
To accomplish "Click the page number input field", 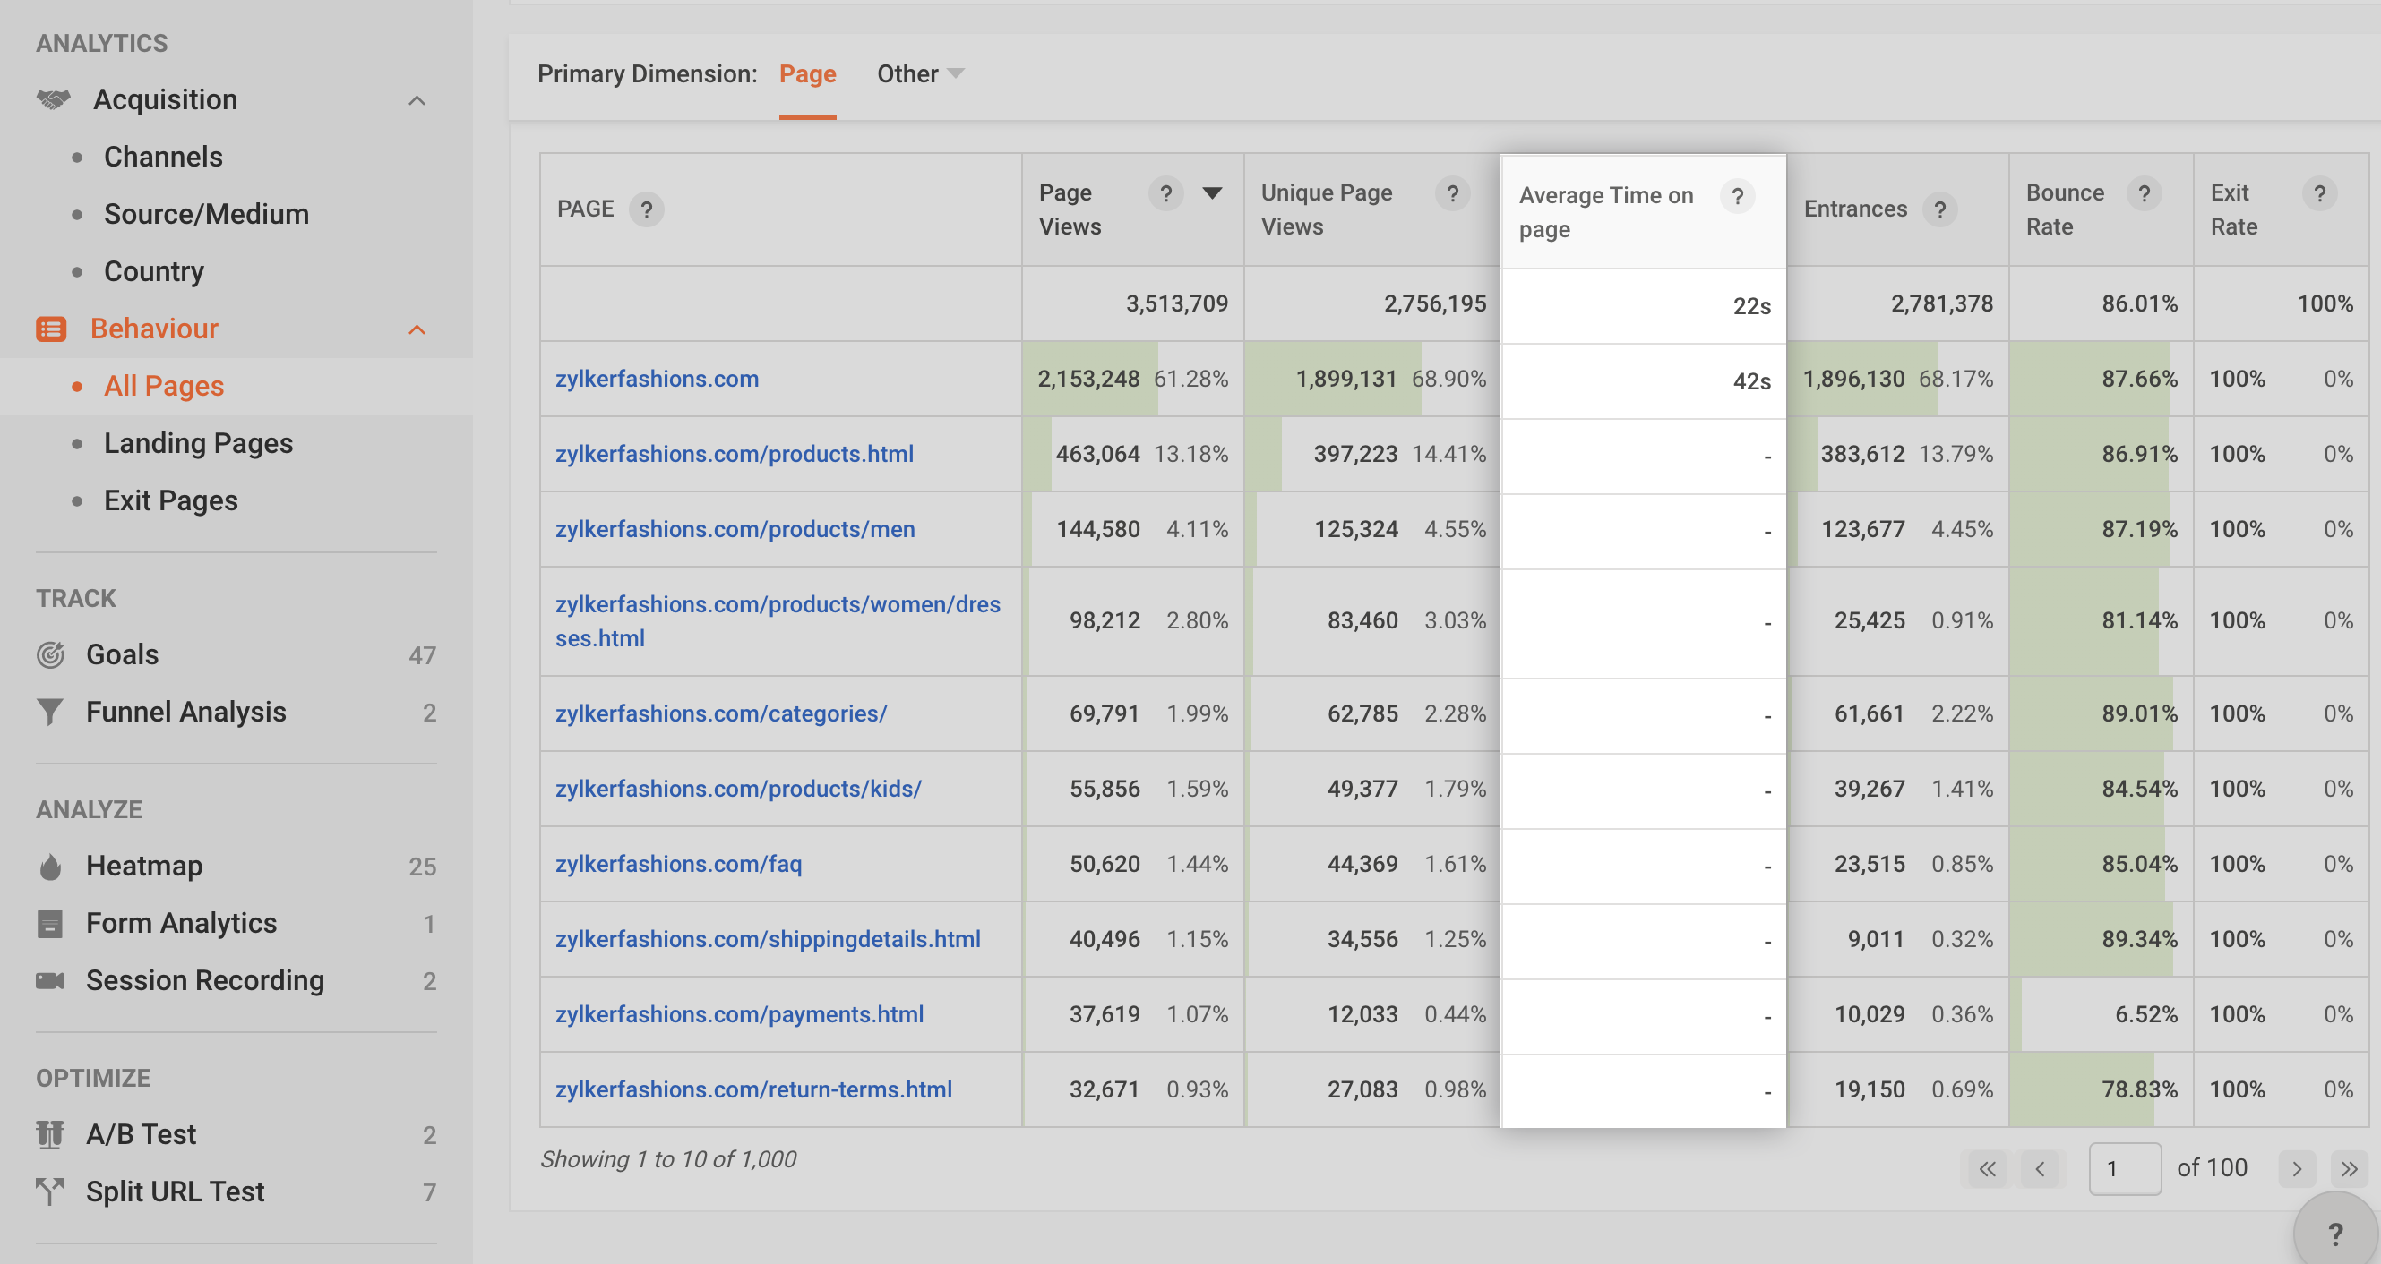I will [x=2123, y=1169].
